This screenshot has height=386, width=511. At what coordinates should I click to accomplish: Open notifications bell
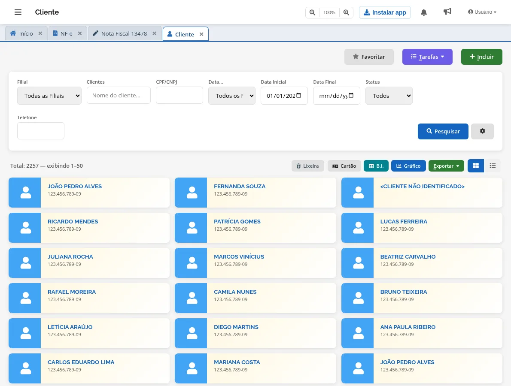tap(424, 12)
